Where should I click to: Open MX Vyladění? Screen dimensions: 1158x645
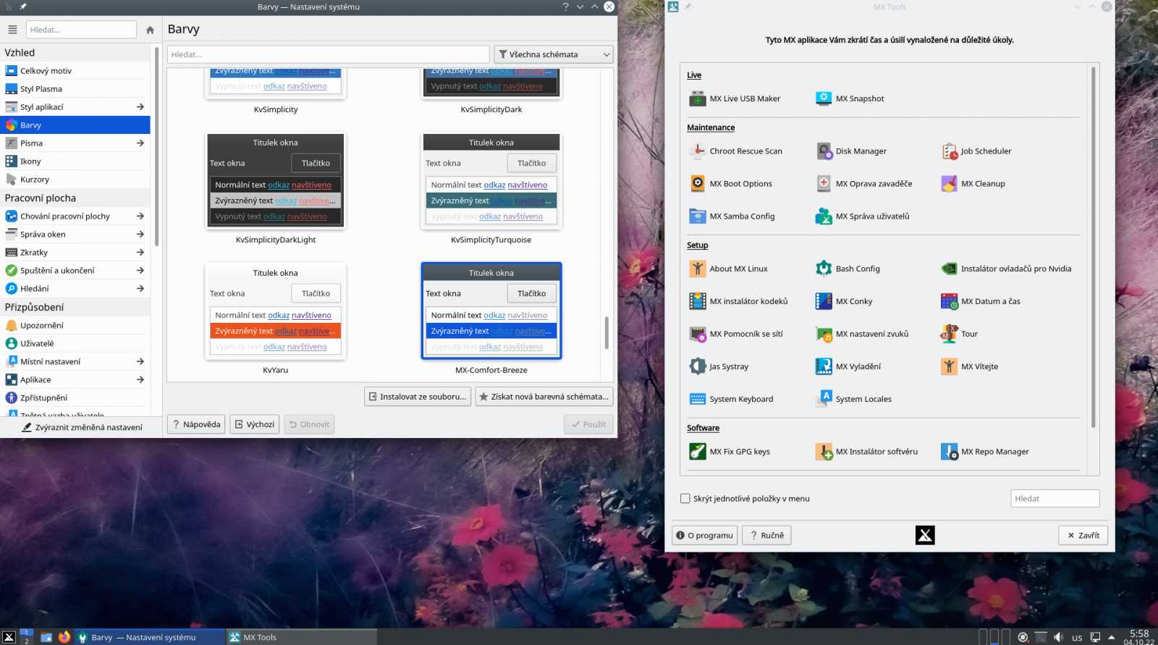click(x=848, y=366)
